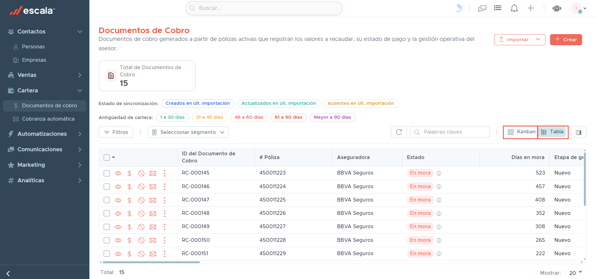Viewport: 596px width, 279px height.
Task: Register payment for RC-000145 dollar icon
Action: click(x=129, y=173)
